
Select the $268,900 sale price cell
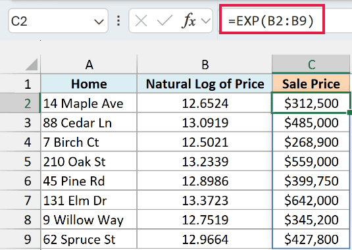(311, 142)
